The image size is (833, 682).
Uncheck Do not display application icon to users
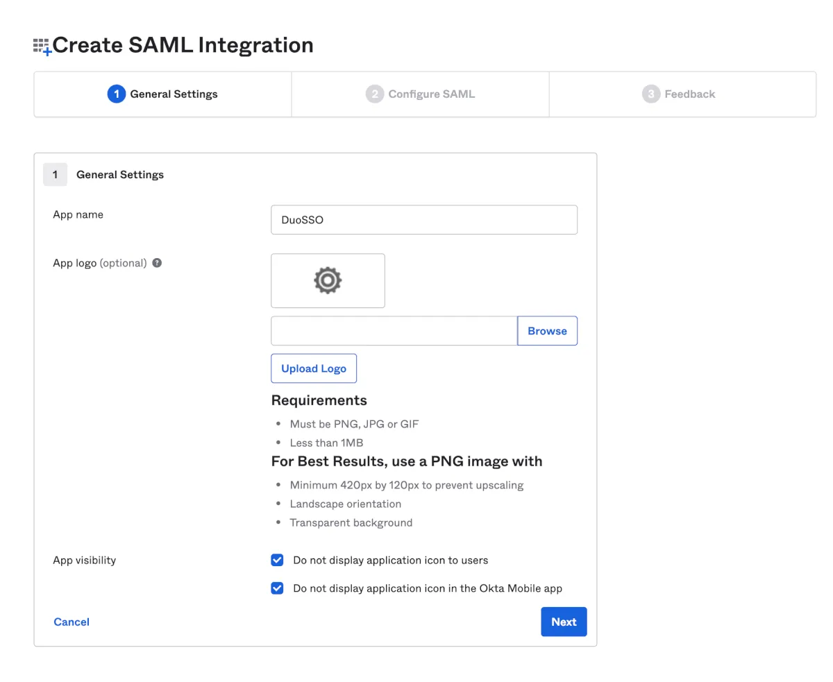pyautogui.click(x=277, y=560)
